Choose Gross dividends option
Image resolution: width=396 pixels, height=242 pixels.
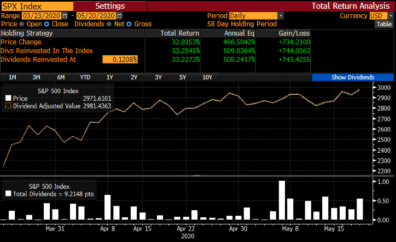coord(130,25)
